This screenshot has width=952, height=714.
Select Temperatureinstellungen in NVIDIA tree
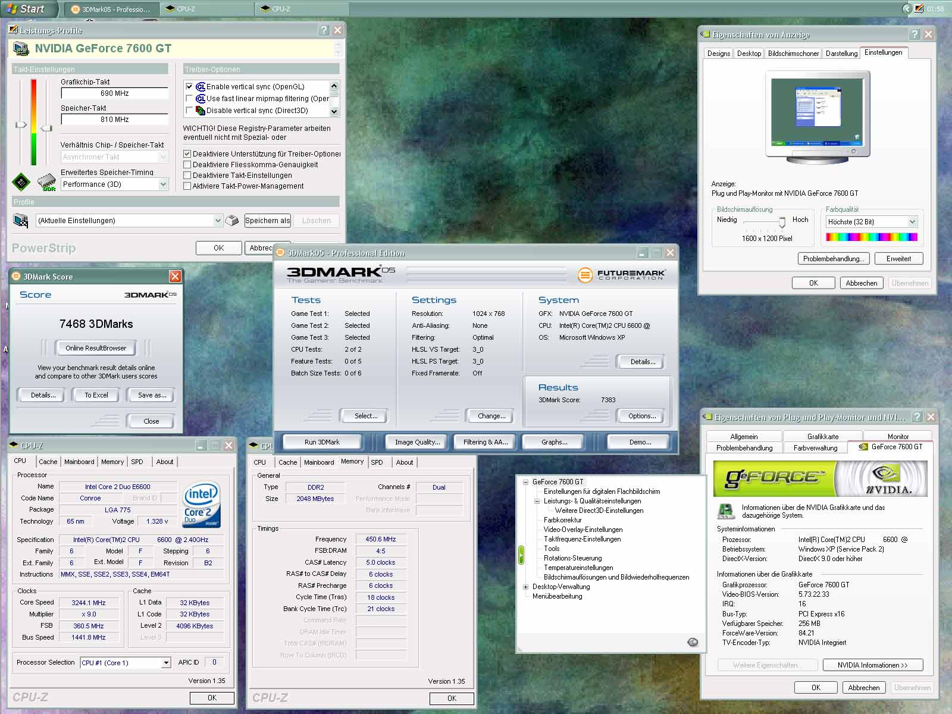(x=578, y=568)
